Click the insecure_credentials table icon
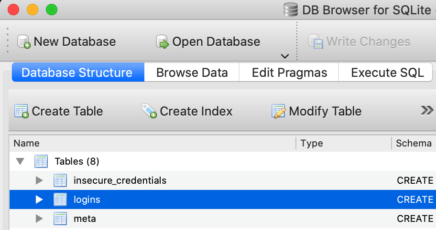The image size is (436, 230). (x=60, y=181)
